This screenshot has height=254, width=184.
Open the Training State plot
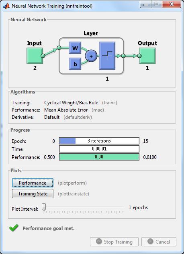[x=33, y=194]
